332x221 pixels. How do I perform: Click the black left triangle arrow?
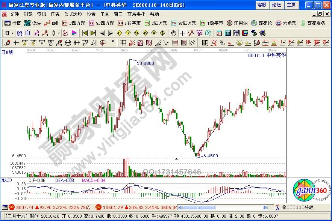coord(102,33)
